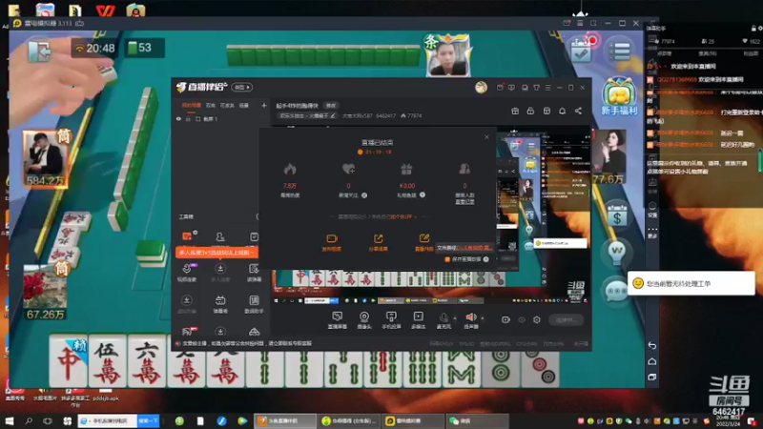Add a new scene with plus button
This screenshot has width=763, height=429.
pos(264,105)
